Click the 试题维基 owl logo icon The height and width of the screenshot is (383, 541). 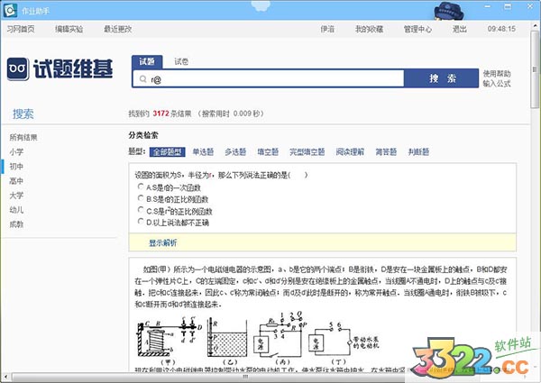tap(18, 69)
